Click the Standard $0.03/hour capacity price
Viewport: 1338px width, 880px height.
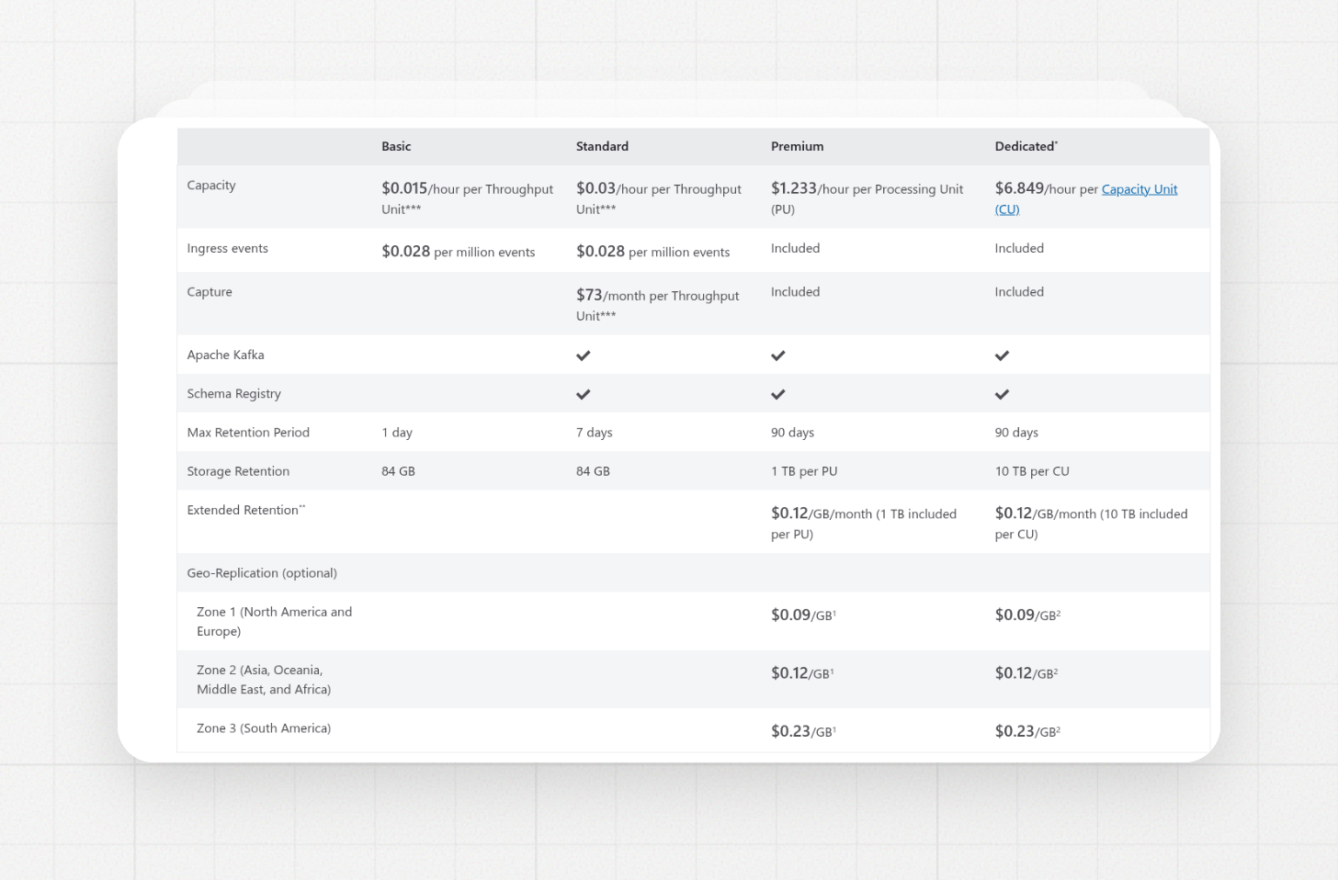659,197
